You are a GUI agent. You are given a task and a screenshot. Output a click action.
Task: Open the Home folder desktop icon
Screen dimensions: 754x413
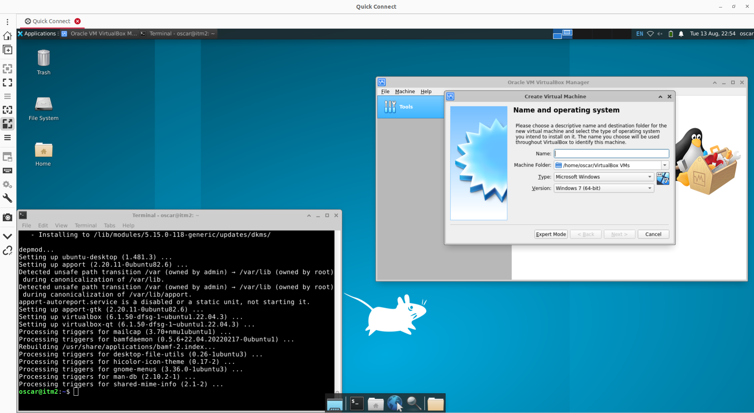point(43,150)
